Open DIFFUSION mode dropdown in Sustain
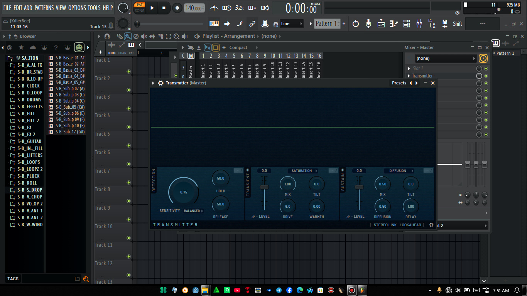This screenshot has height=296, width=527. point(400,171)
